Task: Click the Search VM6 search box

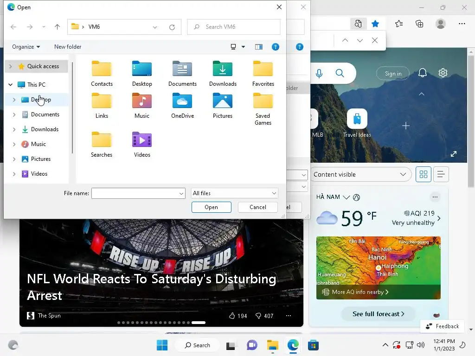Action: (234, 27)
